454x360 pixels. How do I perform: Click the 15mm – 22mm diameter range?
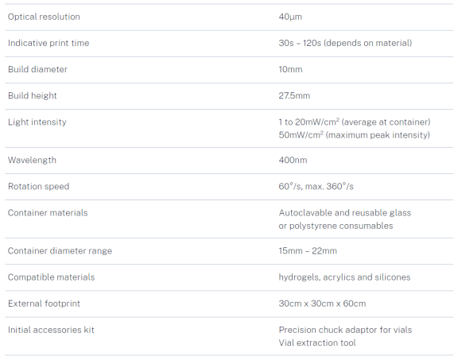coord(308,250)
